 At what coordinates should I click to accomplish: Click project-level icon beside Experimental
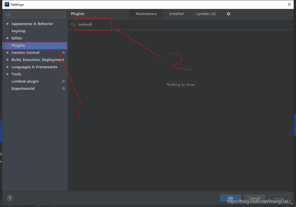[63, 88]
